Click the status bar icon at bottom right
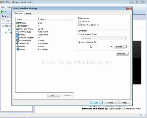 [x=141, y=115]
